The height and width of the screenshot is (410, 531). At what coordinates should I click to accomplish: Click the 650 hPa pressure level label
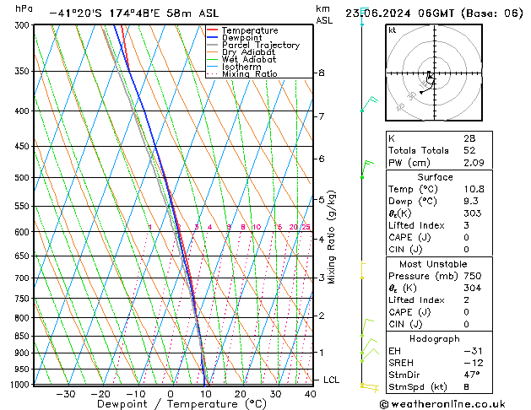pyautogui.click(x=24, y=256)
